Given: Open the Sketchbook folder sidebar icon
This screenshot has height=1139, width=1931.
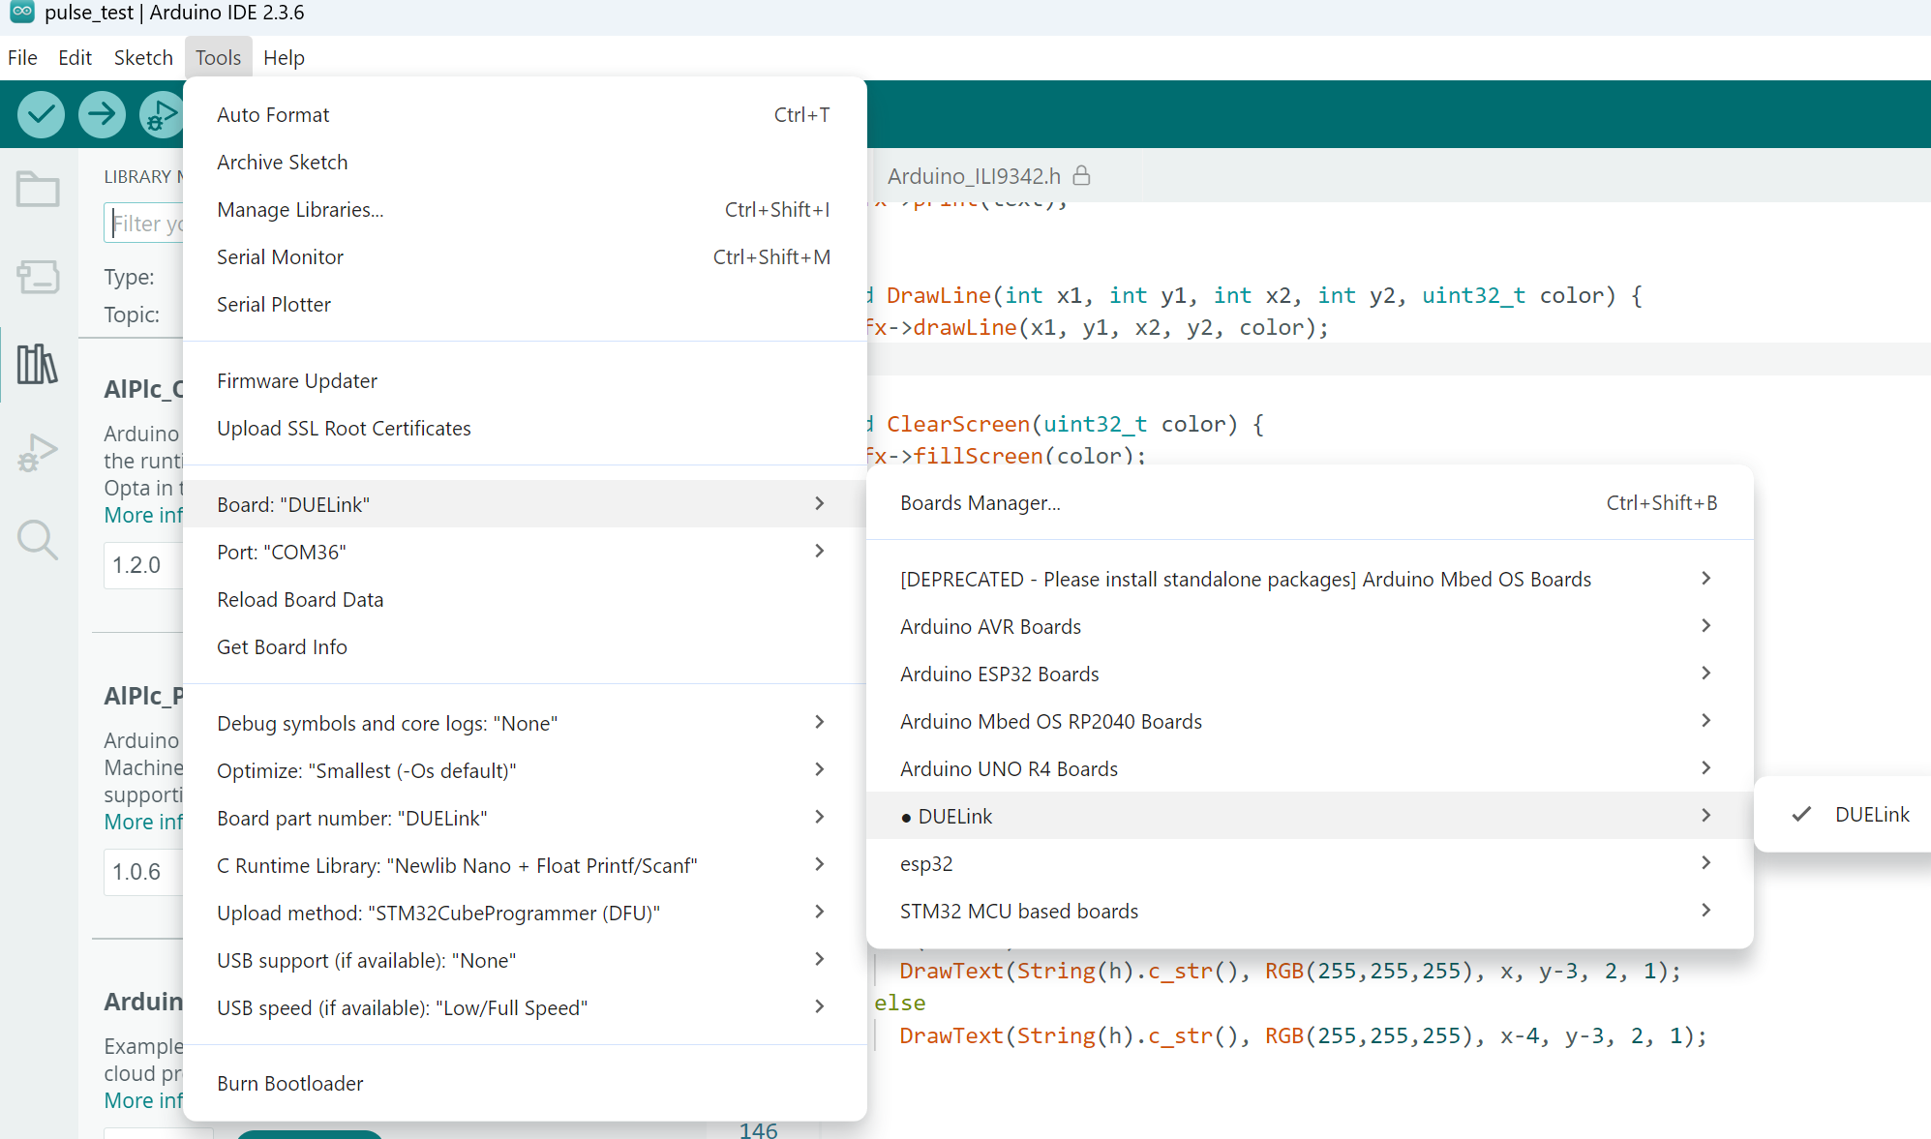Looking at the screenshot, I should 38,190.
